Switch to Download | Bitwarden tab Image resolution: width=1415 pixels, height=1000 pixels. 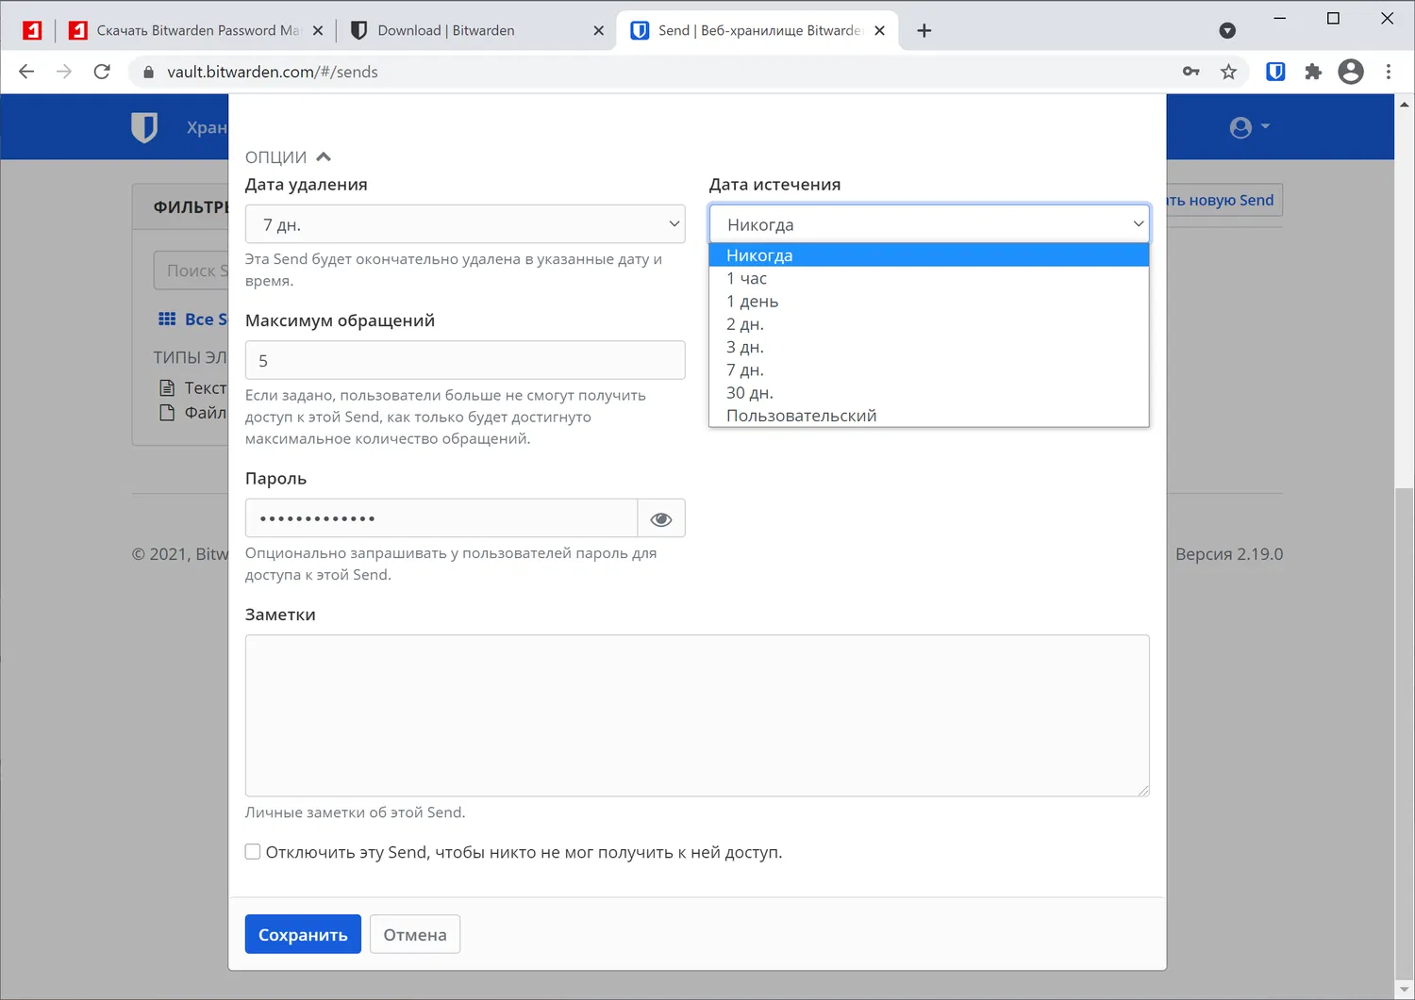point(446,30)
